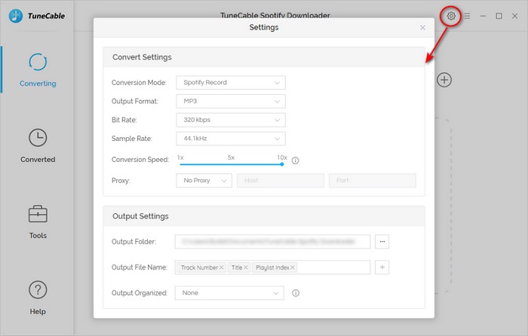This screenshot has width=528, height=336.
Task: Click the Track Number tag label
Action: tap(199, 267)
